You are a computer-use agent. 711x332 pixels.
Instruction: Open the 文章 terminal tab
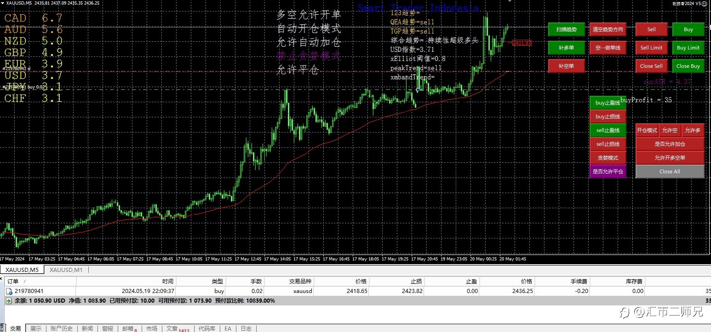pos(177,328)
